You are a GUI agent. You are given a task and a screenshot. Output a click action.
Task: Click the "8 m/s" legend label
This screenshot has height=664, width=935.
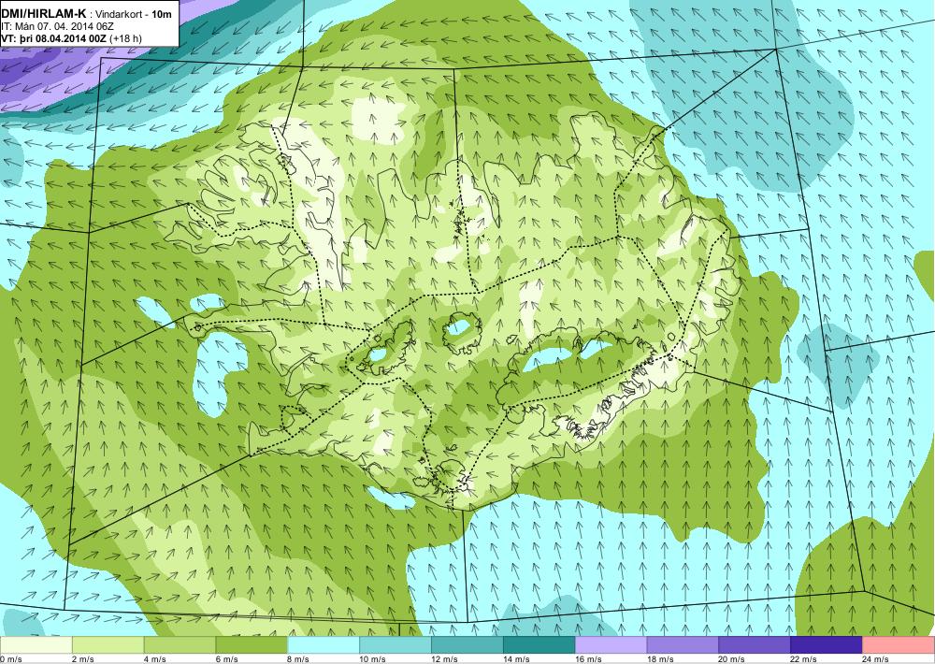point(299,659)
